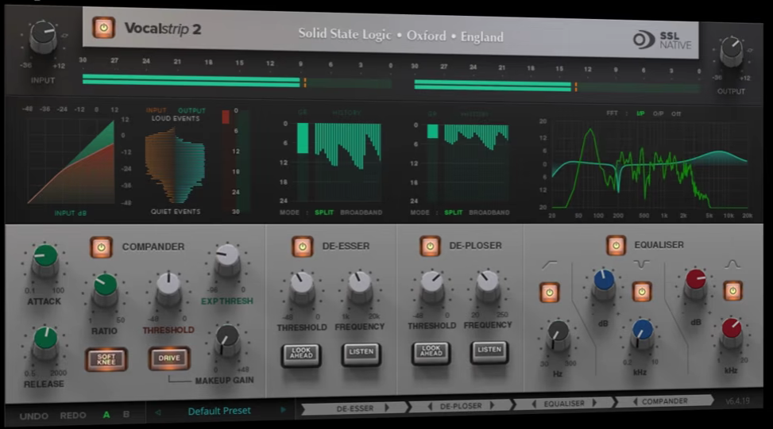Click the blue notch kHz knob
This screenshot has height=429, width=773.
pos(641,333)
